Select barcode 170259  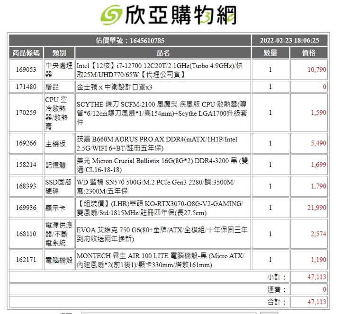click(26, 113)
